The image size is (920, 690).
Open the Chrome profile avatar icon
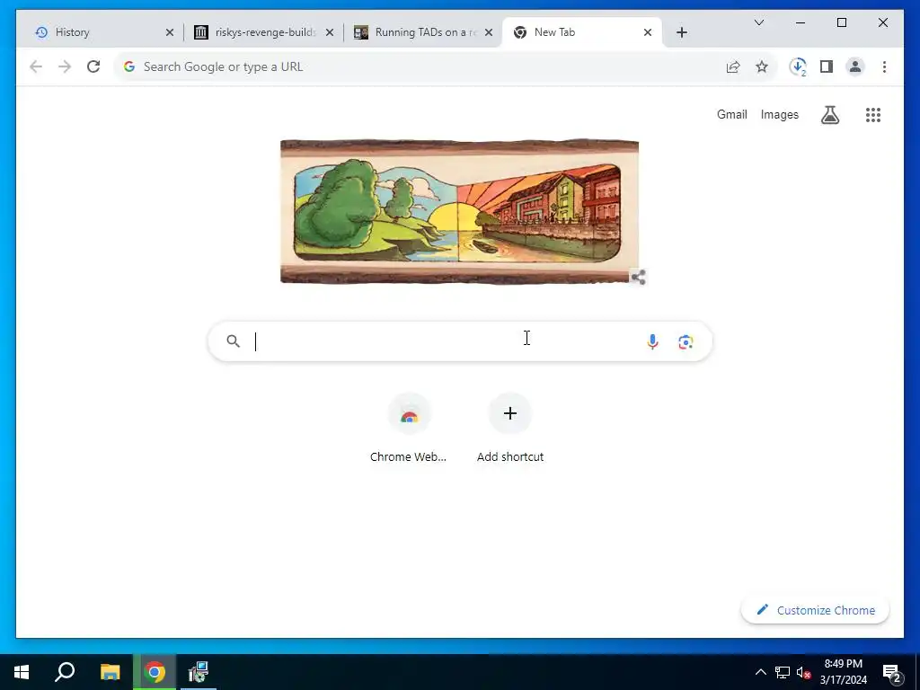[855, 66]
